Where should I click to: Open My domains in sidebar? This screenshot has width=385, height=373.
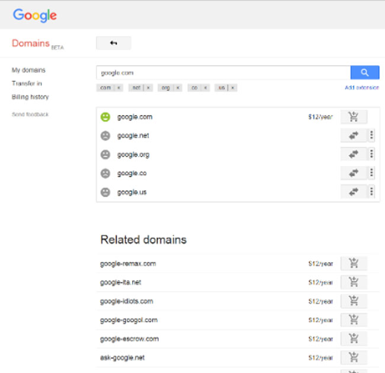click(x=28, y=70)
